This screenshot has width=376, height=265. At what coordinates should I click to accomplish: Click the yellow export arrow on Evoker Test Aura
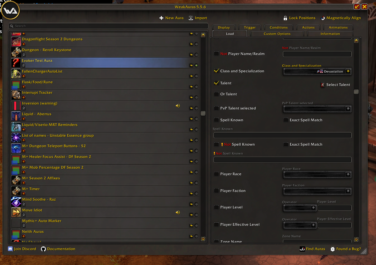tap(191, 65)
